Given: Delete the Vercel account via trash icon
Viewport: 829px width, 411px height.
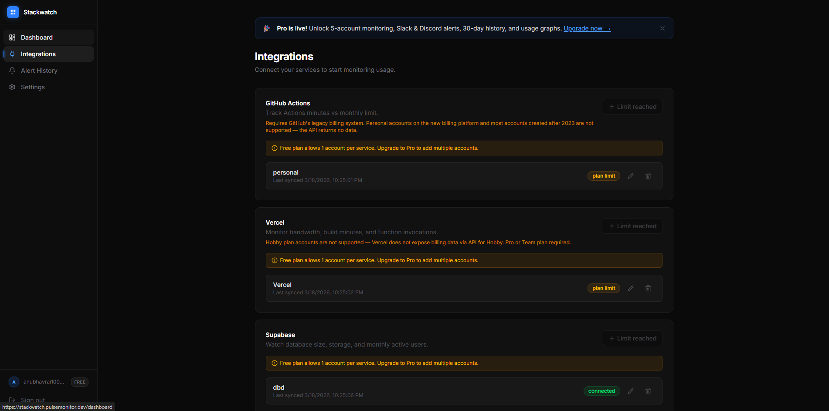Looking at the screenshot, I should point(648,288).
